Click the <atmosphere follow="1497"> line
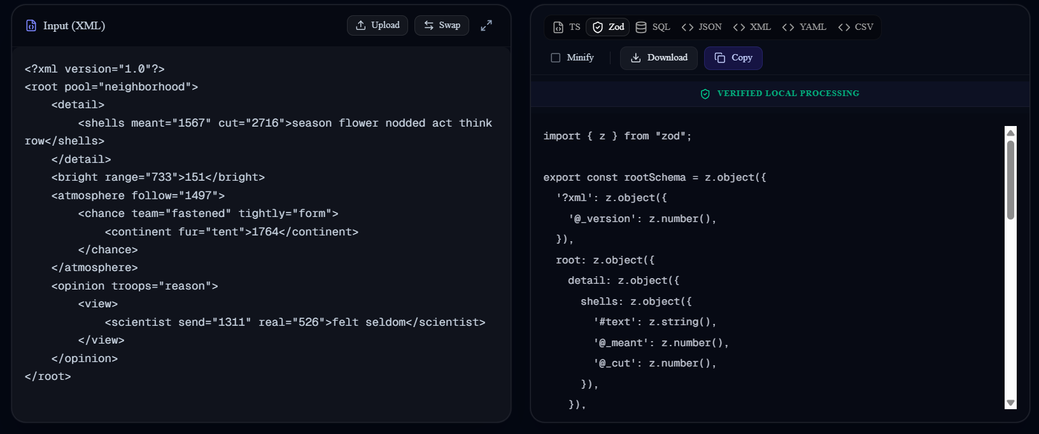Screen dimensions: 1039x434 tap(138, 195)
